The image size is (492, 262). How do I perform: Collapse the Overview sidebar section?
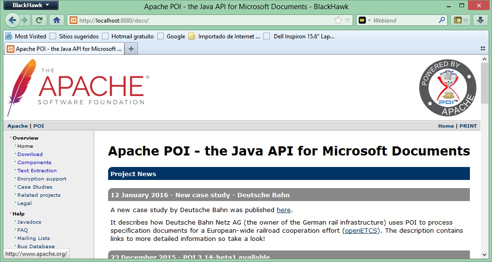25,138
